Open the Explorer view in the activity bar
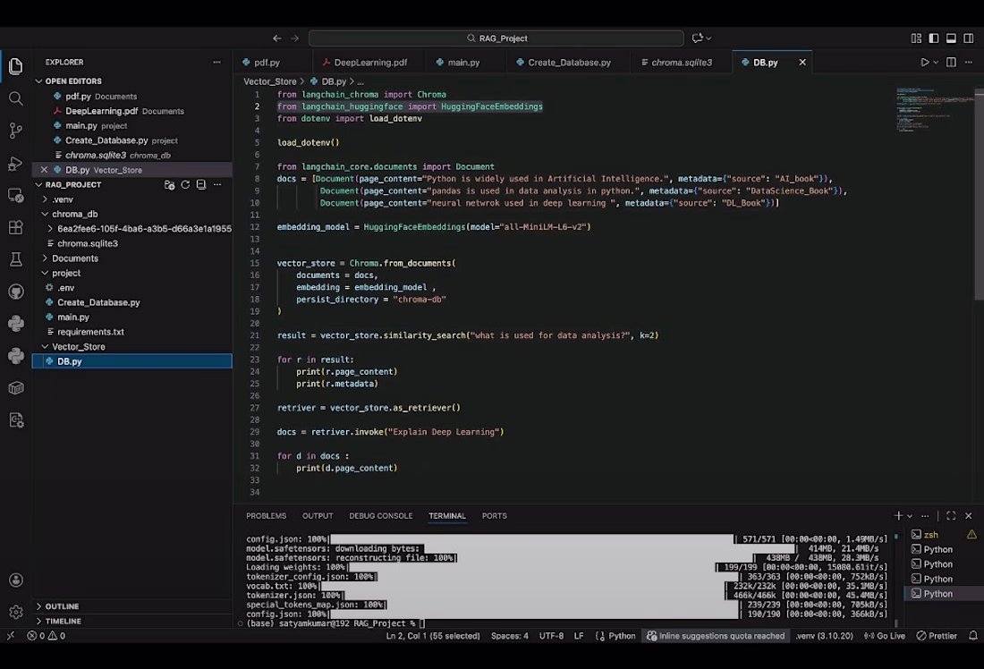The height and width of the screenshot is (669, 984). pyautogui.click(x=16, y=66)
